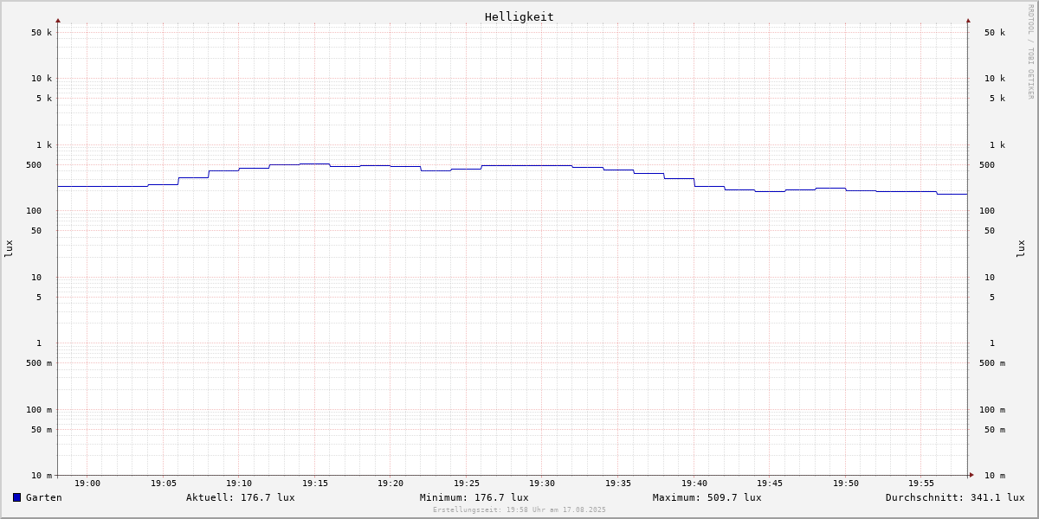Click the 19:40 time axis label
This screenshot has width=1039, height=519.
(694, 484)
